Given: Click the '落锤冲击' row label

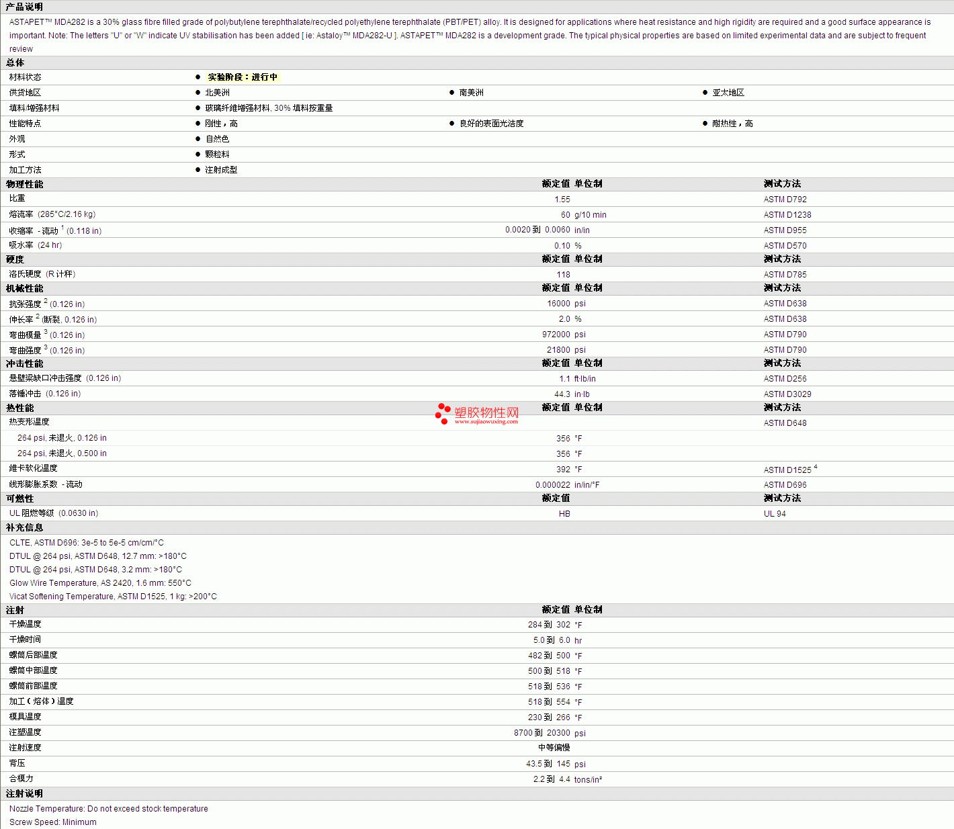Looking at the screenshot, I should coord(25,394).
